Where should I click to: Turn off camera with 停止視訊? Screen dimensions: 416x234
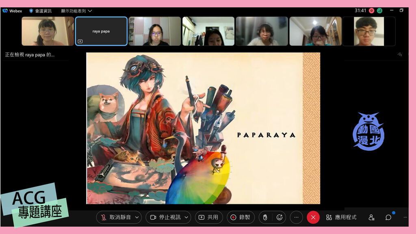point(165,217)
